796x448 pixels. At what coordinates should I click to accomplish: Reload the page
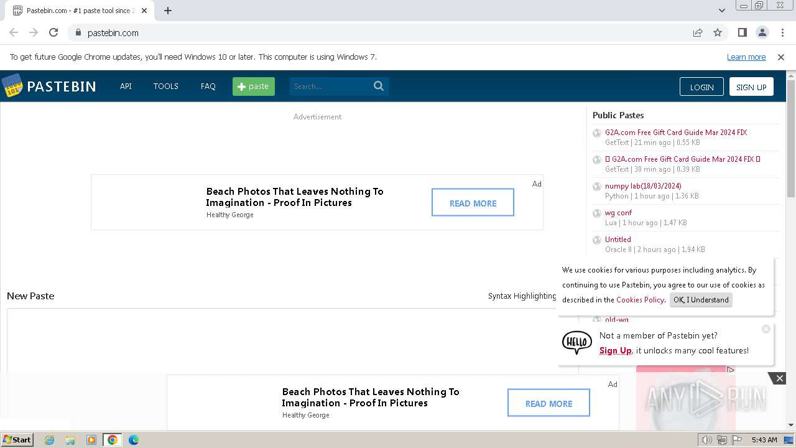click(53, 33)
